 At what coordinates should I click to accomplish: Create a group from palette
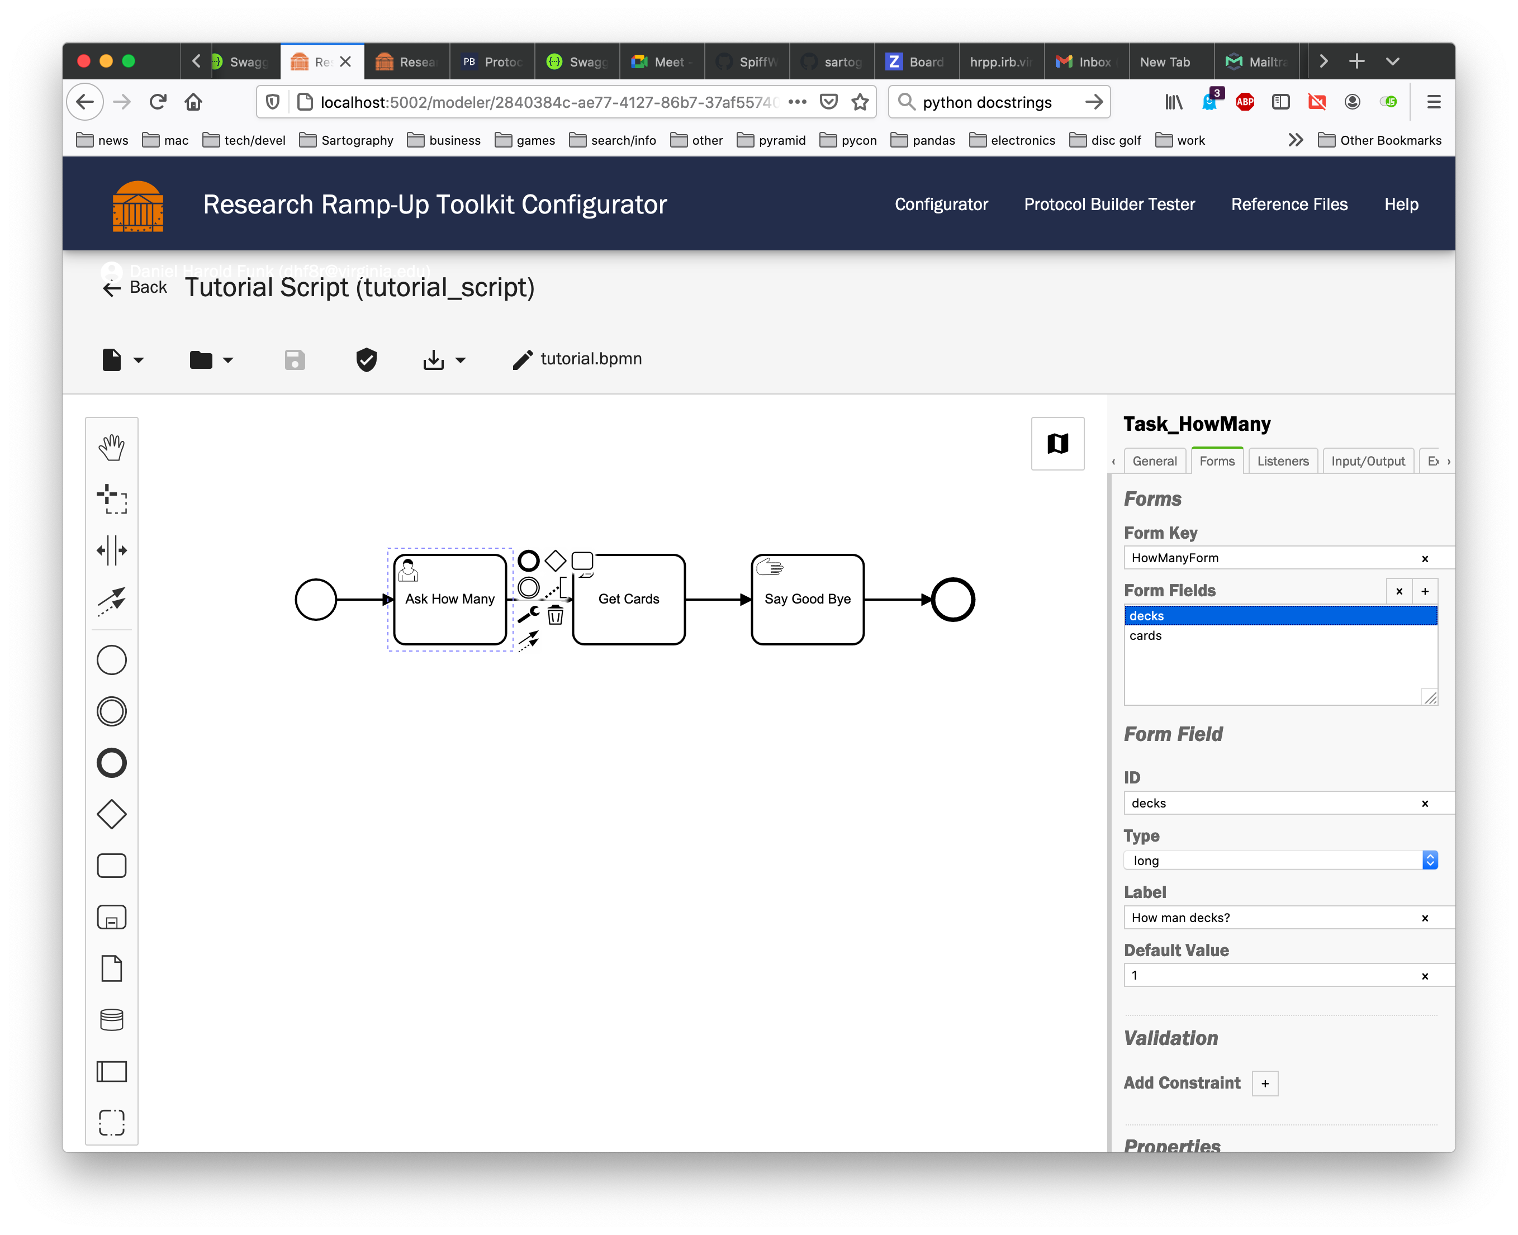[112, 1123]
